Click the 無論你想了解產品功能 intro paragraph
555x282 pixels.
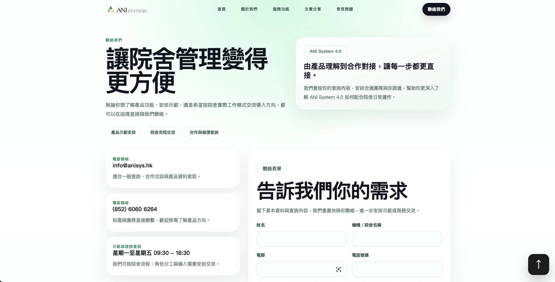point(195,109)
